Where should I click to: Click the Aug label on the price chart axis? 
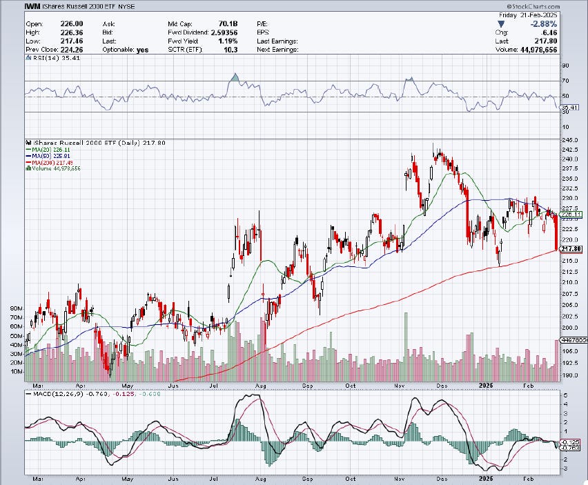point(260,385)
